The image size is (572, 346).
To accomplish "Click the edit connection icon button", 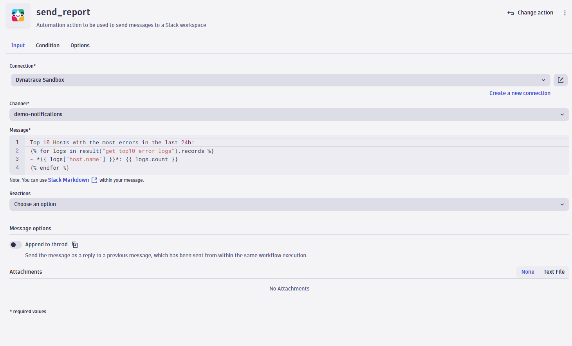I will (x=561, y=80).
